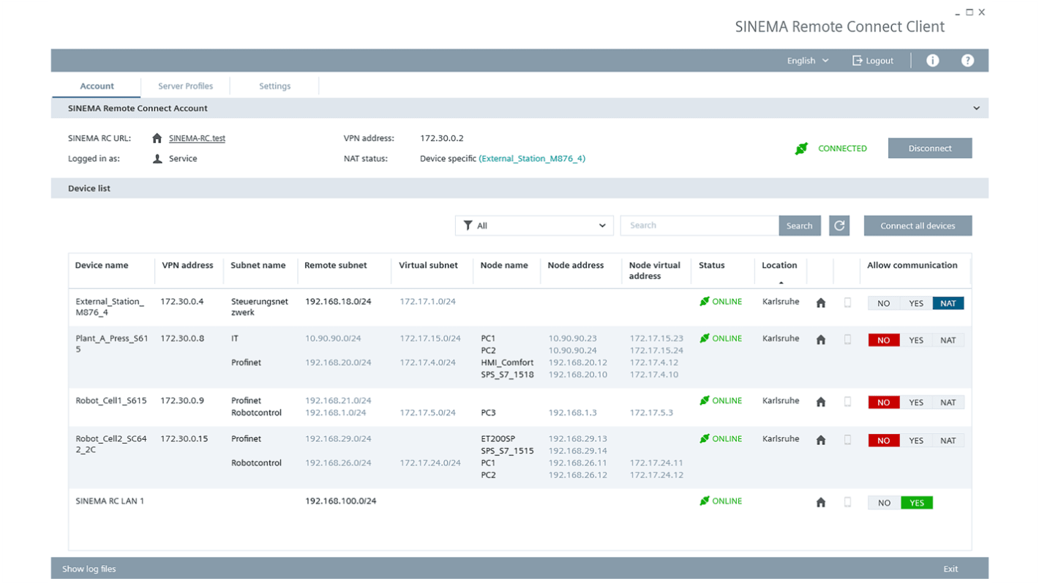This screenshot has height=584, width=1039.
Task: Click node address 192.168.1.3
Action: pyautogui.click(x=572, y=413)
